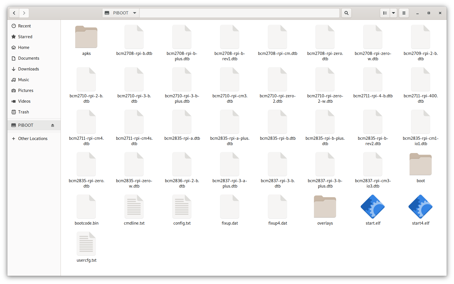The height and width of the screenshot is (284, 454).
Task: Select the bcm2710-rpi-3-b.dtb file icon
Action: tap(134, 79)
